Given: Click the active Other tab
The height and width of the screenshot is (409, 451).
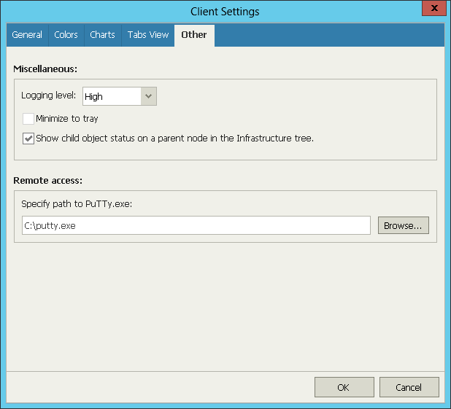Looking at the screenshot, I should [194, 35].
